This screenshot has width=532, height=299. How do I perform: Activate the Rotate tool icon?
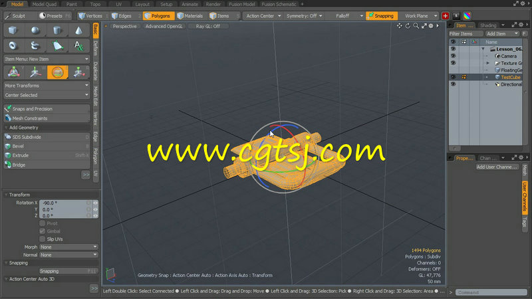pos(57,72)
